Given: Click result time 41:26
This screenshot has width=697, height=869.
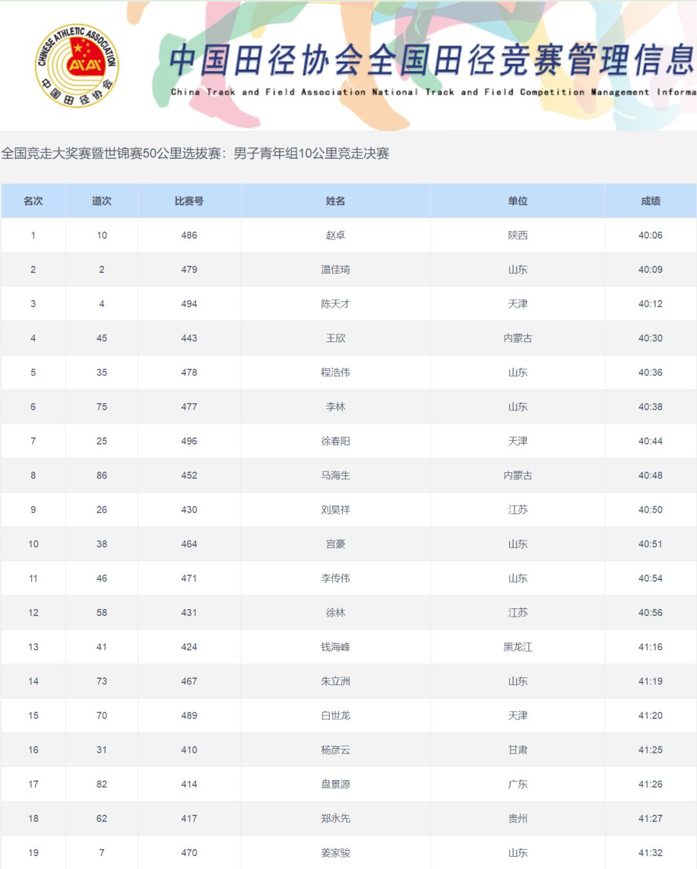Looking at the screenshot, I should pyautogui.click(x=651, y=784).
